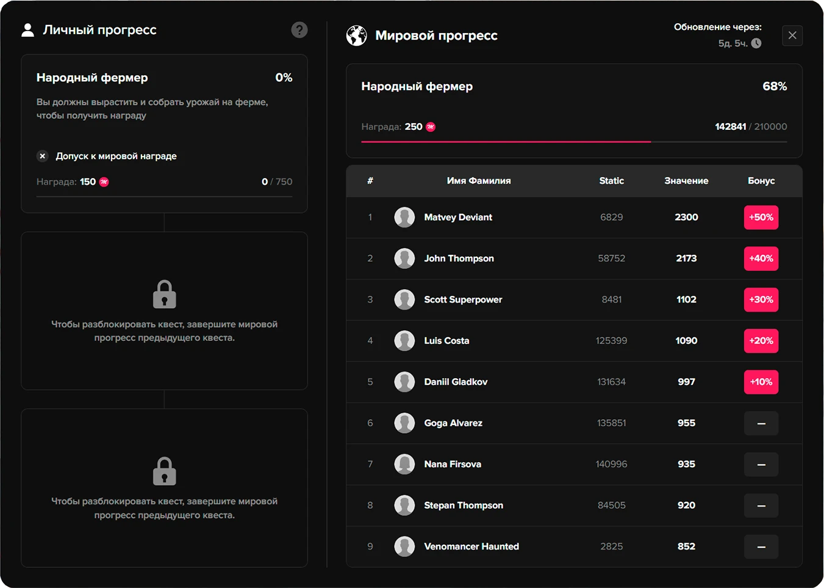
Task: Click the +50% bonus badge
Action: (761, 217)
